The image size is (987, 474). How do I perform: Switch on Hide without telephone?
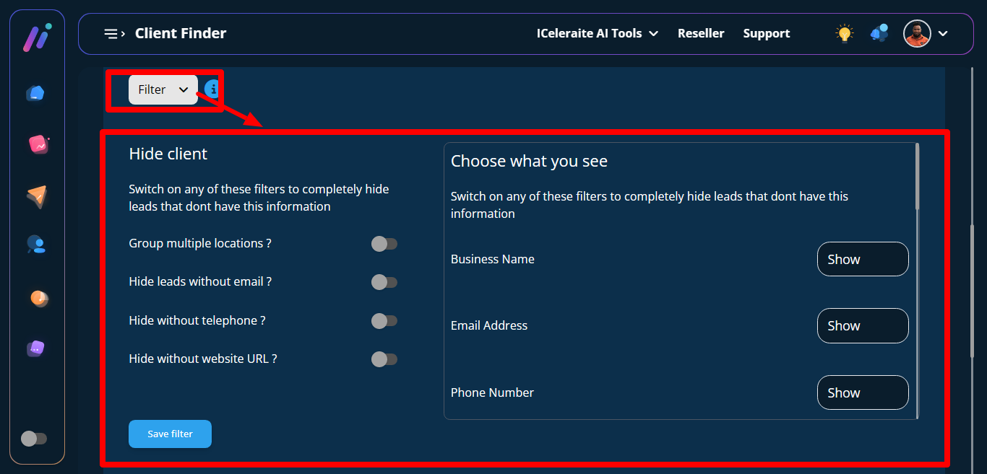coord(384,321)
